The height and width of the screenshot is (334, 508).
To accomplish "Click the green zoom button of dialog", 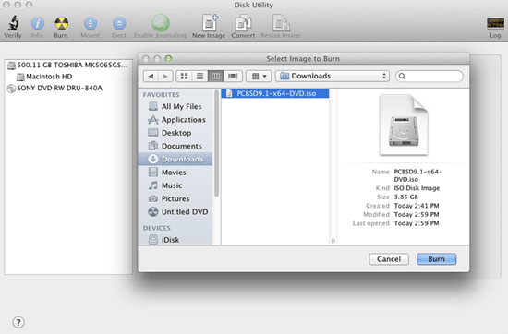I will 168,58.
